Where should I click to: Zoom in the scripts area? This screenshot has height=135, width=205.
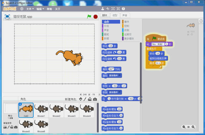[x=193, y=127]
